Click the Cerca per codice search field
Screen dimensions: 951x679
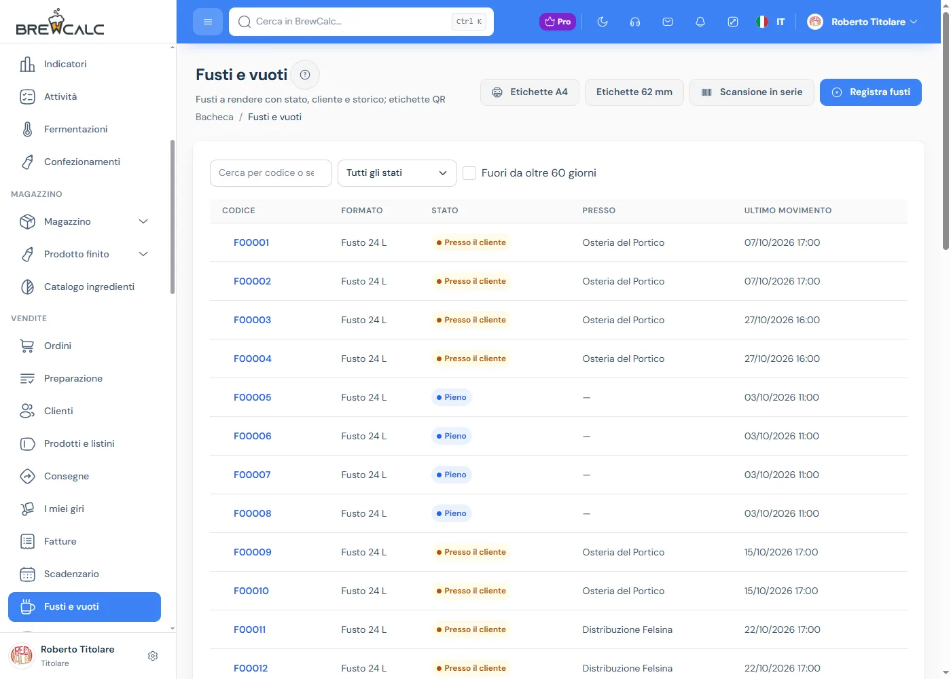coord(271,173)
